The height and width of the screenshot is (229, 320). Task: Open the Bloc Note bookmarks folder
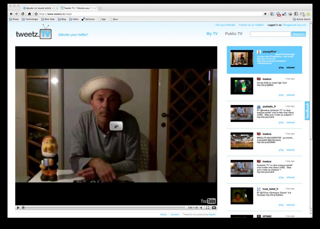point(48,19)
